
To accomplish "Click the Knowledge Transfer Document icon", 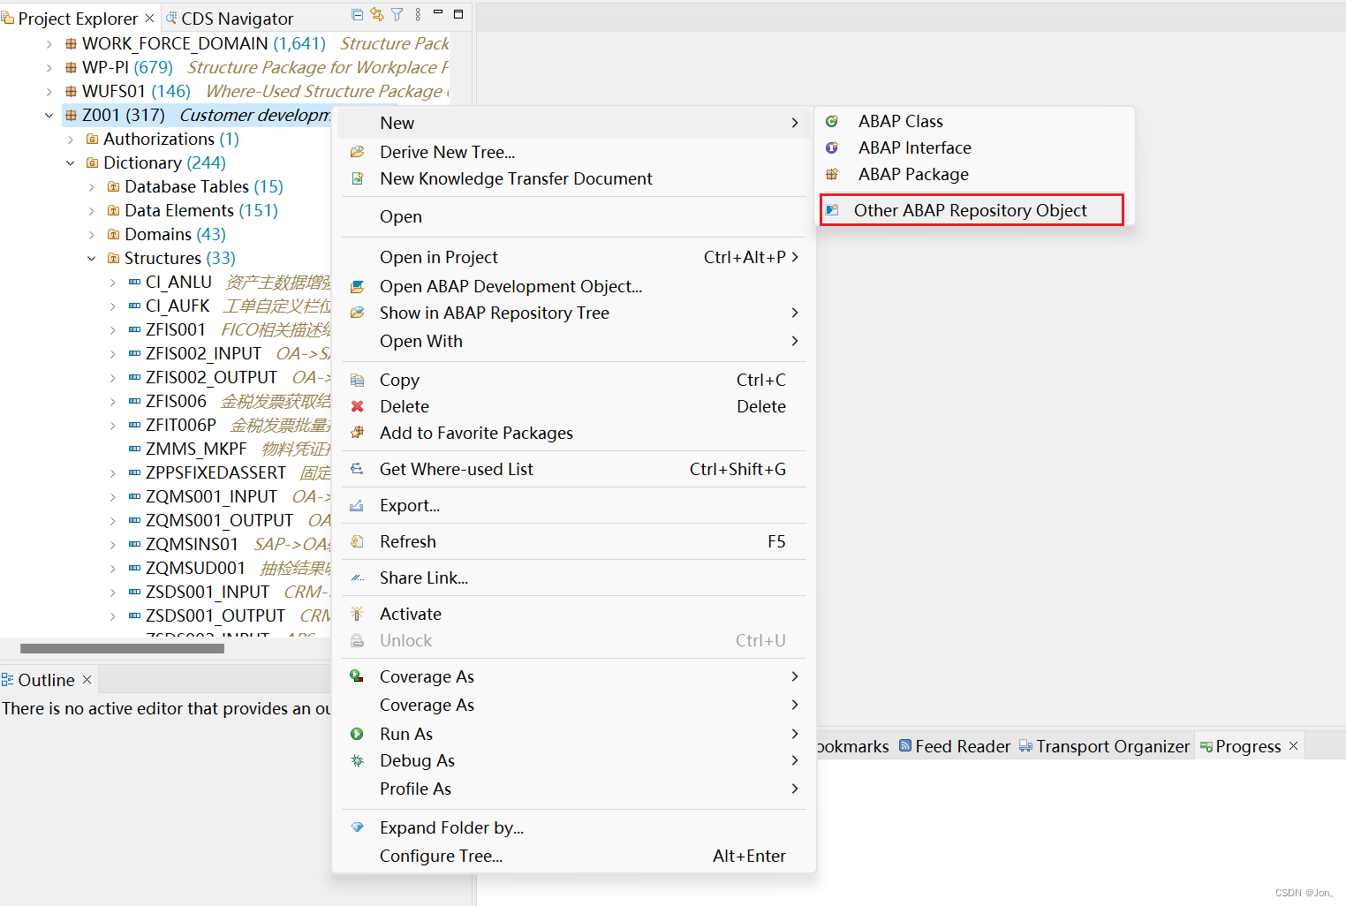I will coord(358,178).
